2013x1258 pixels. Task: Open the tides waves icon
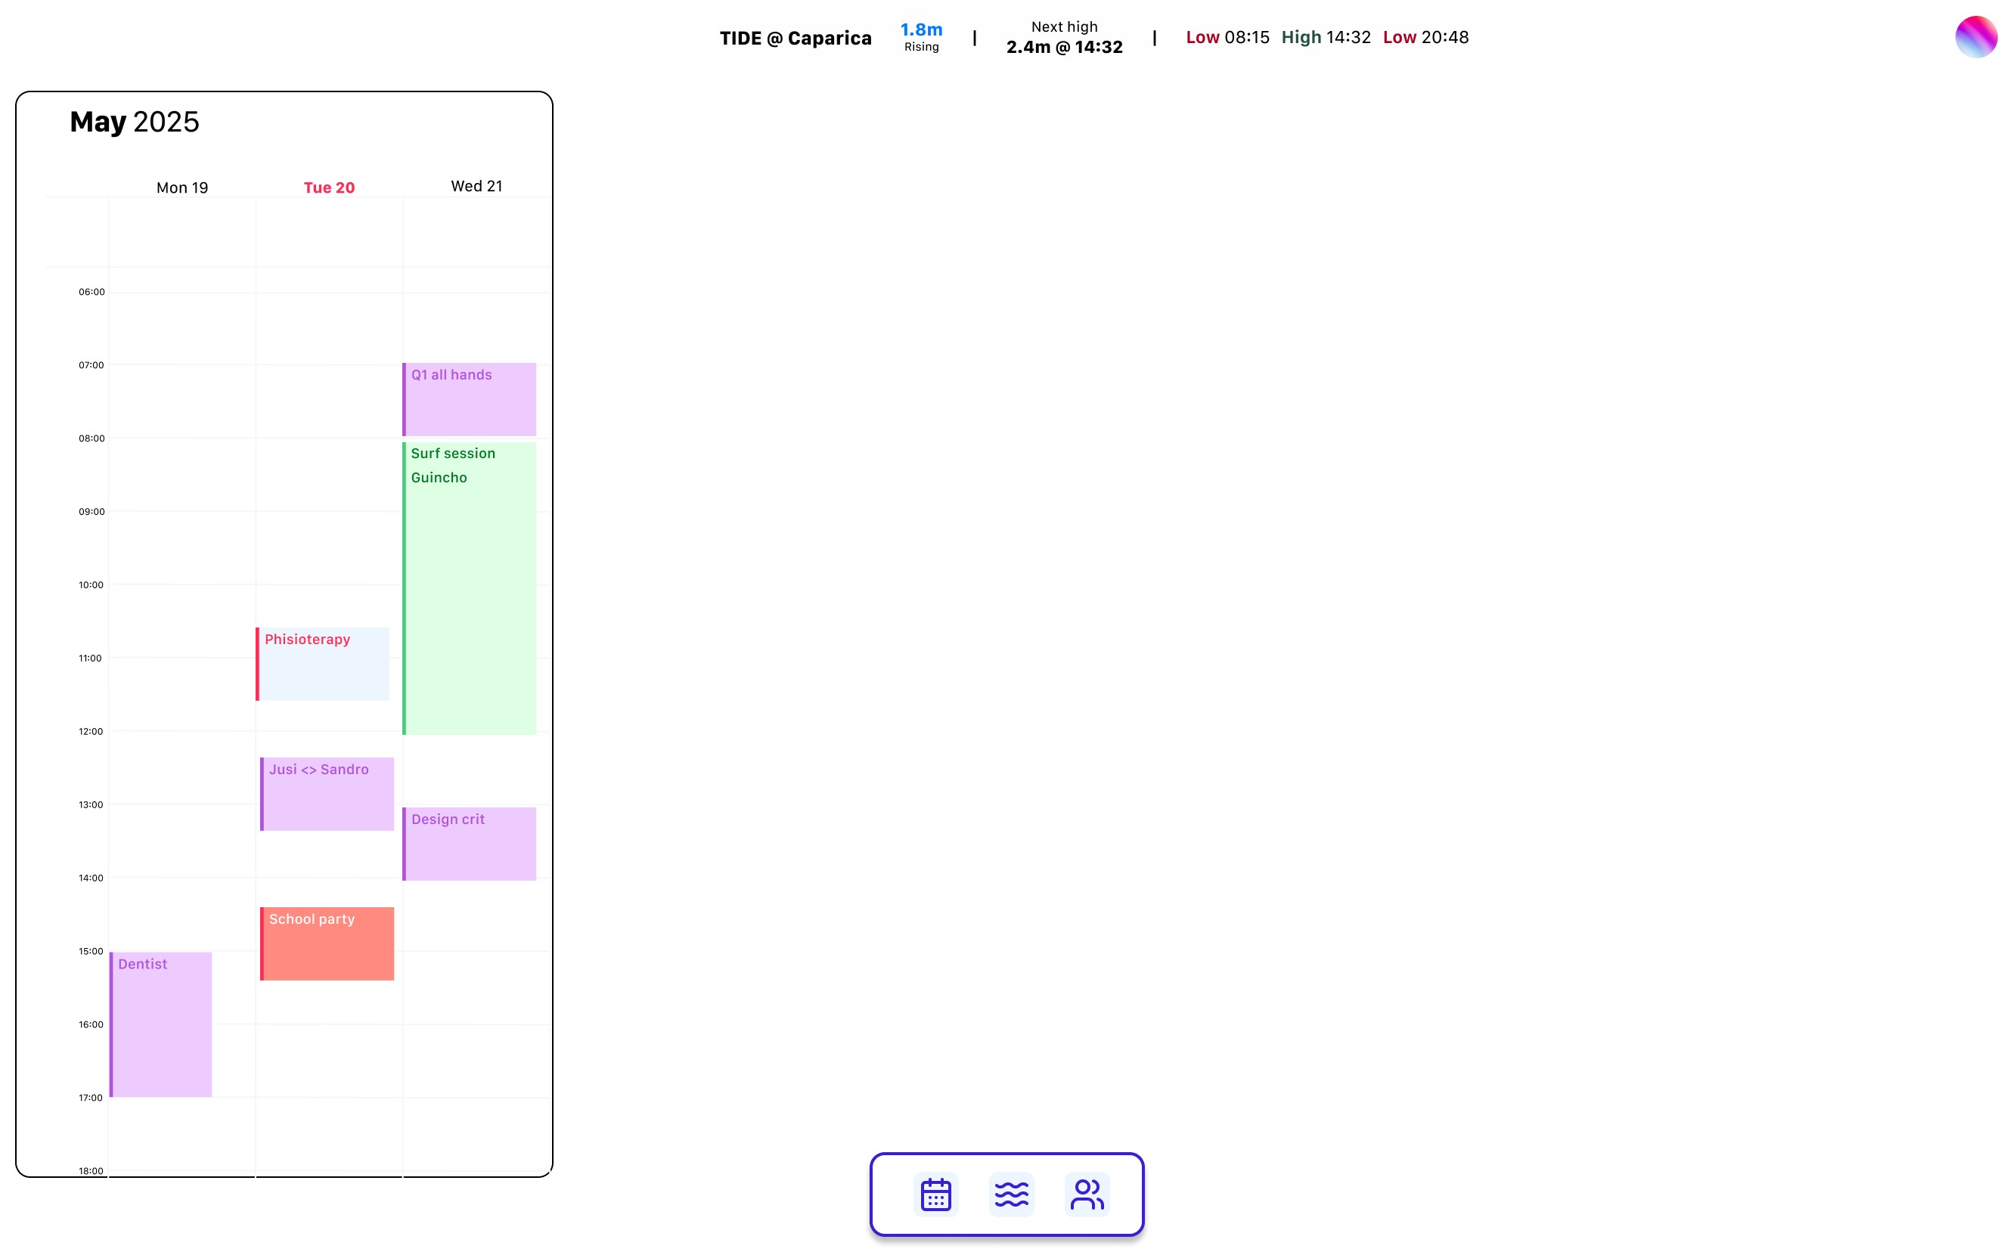[1011, 1194]
